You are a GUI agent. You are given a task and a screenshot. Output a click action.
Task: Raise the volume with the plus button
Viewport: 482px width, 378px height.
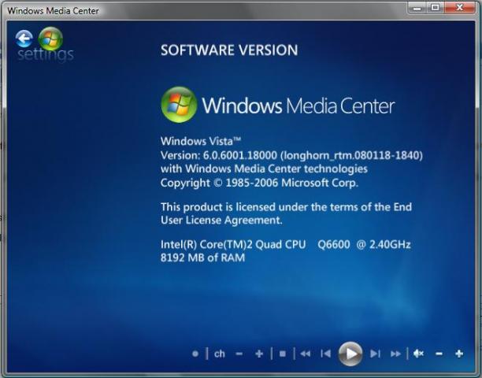pos(459,354)
